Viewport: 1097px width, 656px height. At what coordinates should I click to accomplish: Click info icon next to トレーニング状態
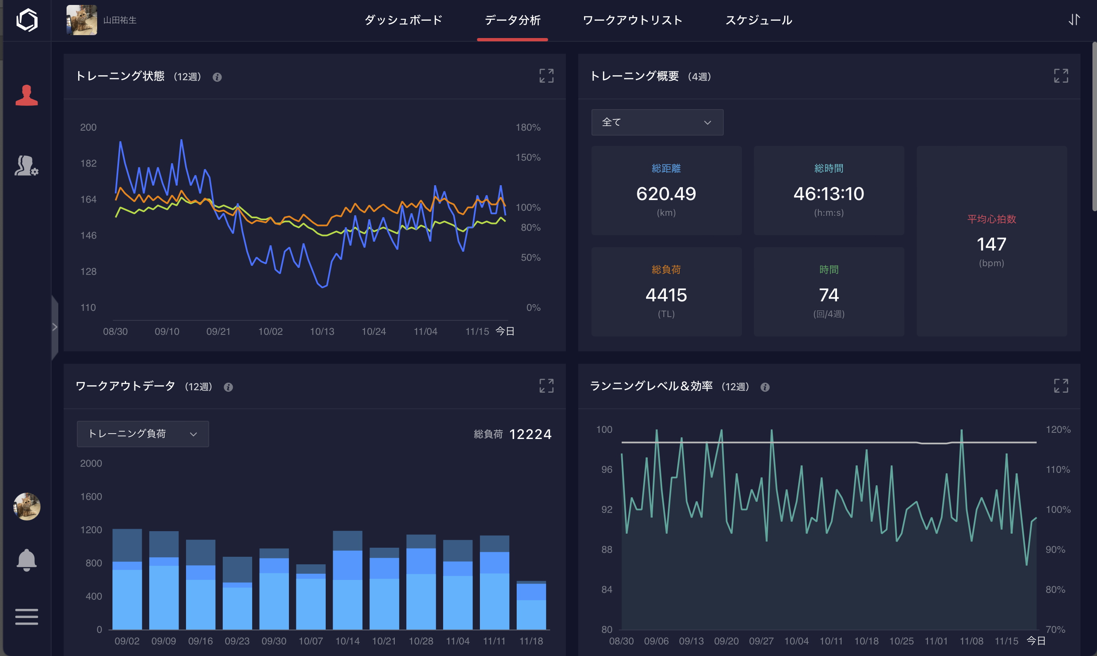[x=217, y=77]
